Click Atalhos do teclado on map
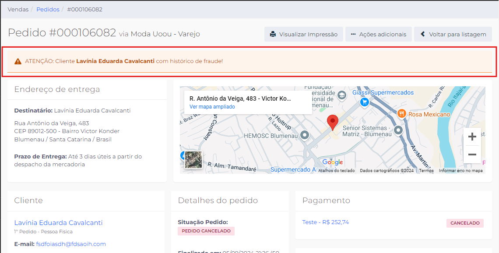Screen dimensions: 499x253 pyautogui.click(x=337, y=171)
